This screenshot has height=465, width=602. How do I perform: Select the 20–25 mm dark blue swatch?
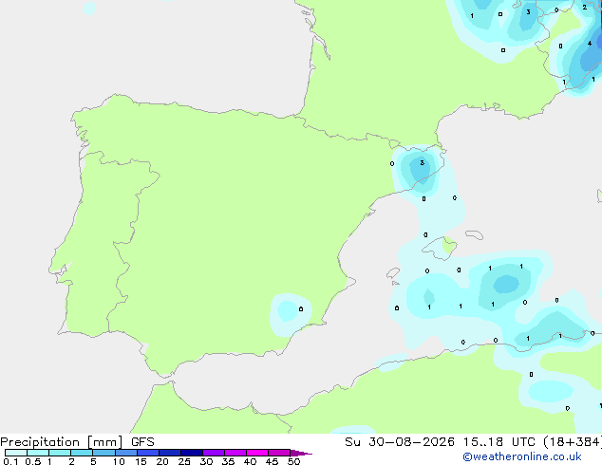[170, 453]
